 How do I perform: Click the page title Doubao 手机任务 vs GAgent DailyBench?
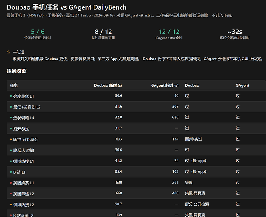click(67, 7)
